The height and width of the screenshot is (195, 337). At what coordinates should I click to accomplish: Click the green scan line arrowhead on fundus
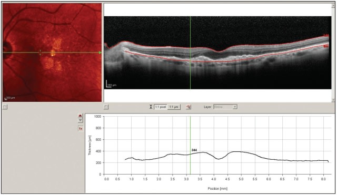point(100,53)
